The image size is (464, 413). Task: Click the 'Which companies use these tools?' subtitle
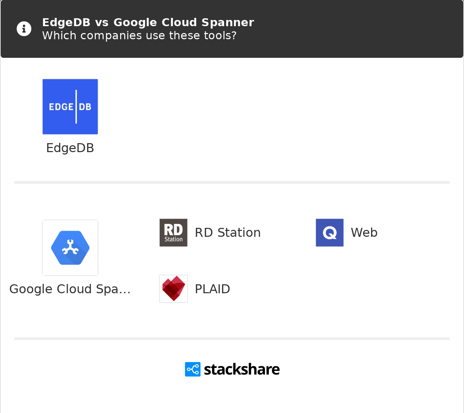[139, 35]
